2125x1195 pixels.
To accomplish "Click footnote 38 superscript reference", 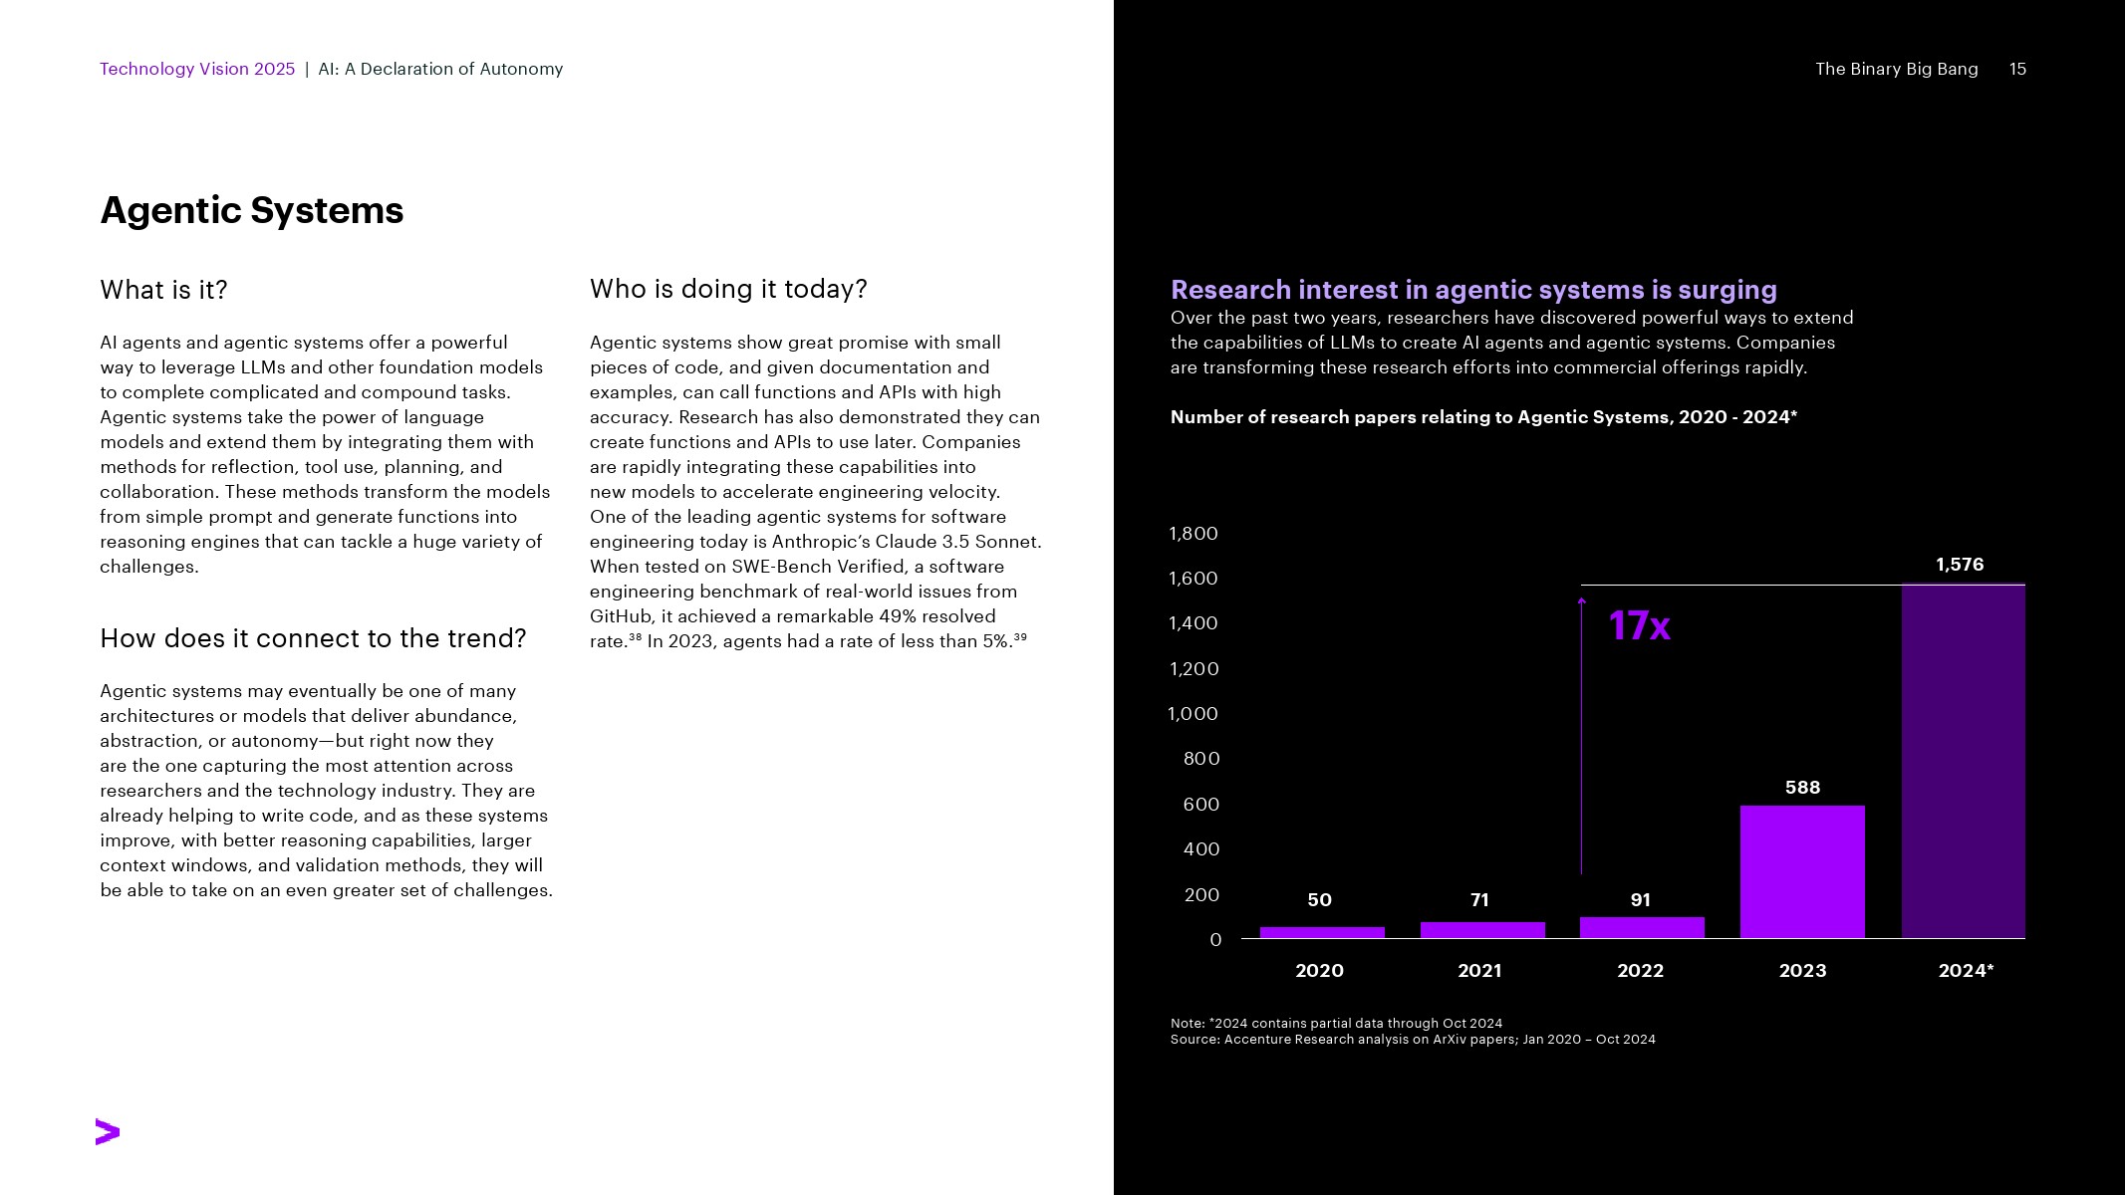I will [635, 637].
